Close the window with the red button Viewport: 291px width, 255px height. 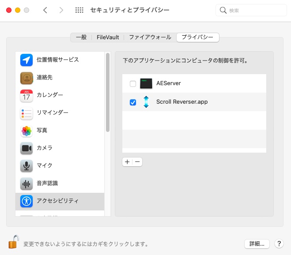[9, 10]
